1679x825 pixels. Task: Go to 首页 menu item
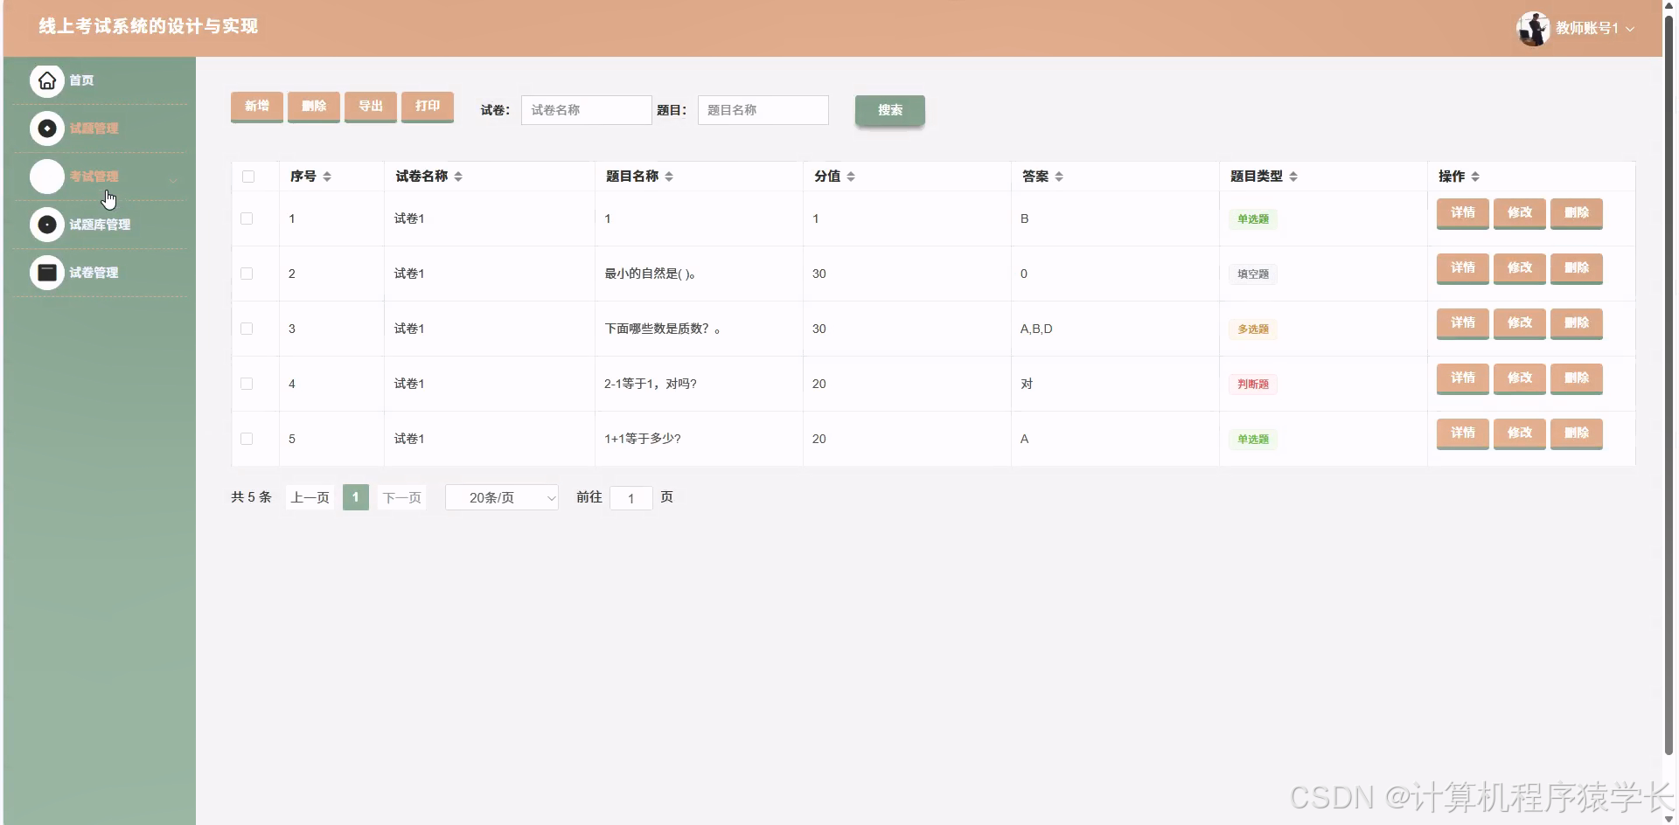coord(81,80)
